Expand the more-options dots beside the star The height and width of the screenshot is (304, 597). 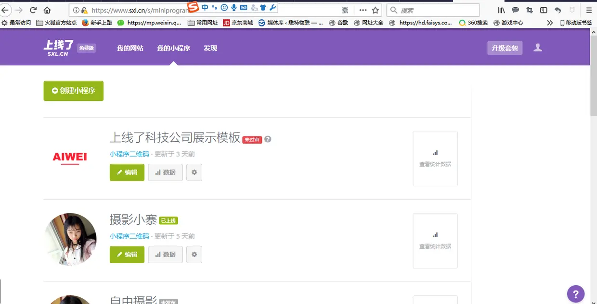tap(363, 10)
